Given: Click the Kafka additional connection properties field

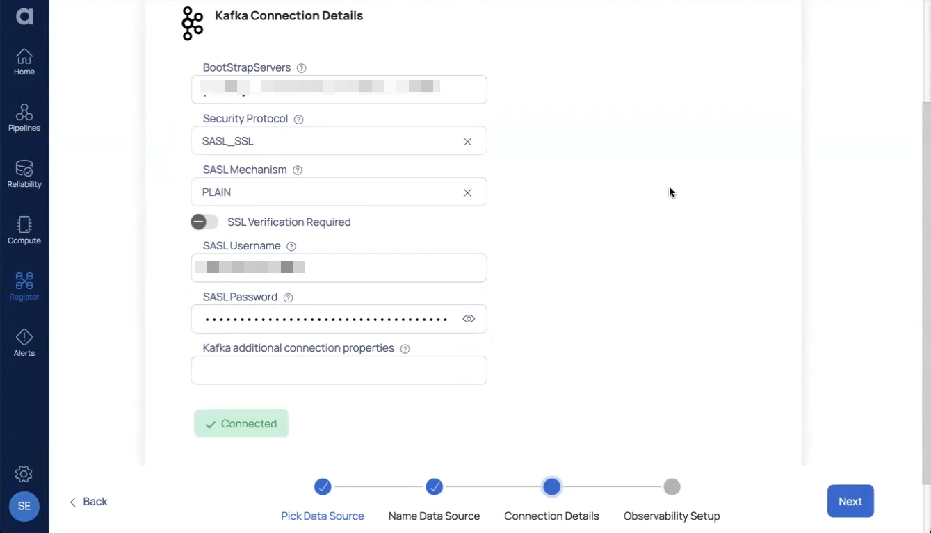Looking at the screenshot, I should click(339, 370).
